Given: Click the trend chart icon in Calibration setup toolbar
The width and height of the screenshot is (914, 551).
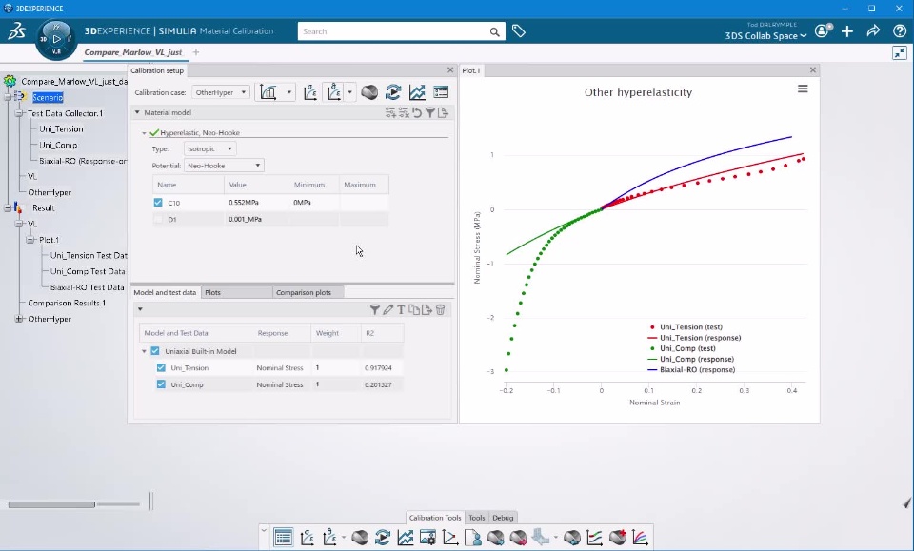Looking at the screenshot, I should coord(417,92).
